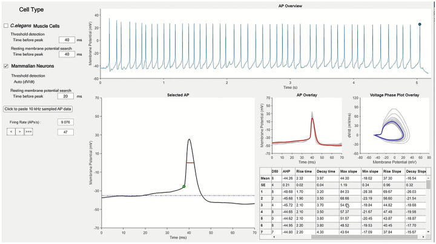Click the Mammalian resting potential field showing 20

[x=65, y=96]
